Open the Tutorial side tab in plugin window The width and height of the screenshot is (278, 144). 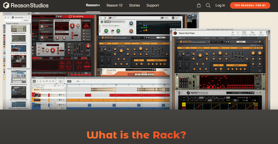tap(269, 37)
